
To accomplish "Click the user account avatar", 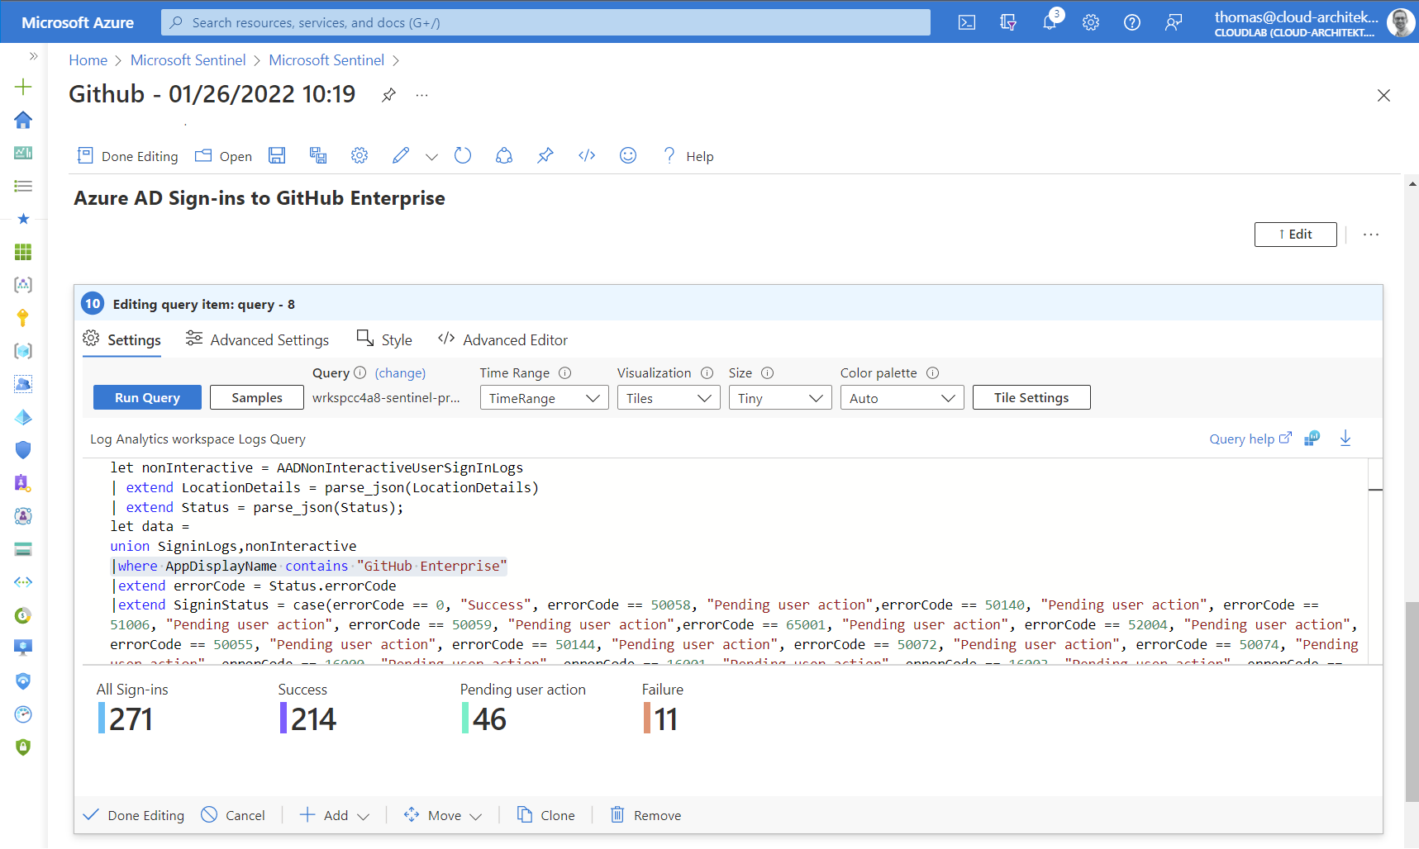I will (x=1400, y=22).
